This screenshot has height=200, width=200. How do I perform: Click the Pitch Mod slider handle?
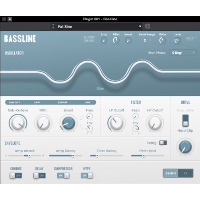click(144, 155)
